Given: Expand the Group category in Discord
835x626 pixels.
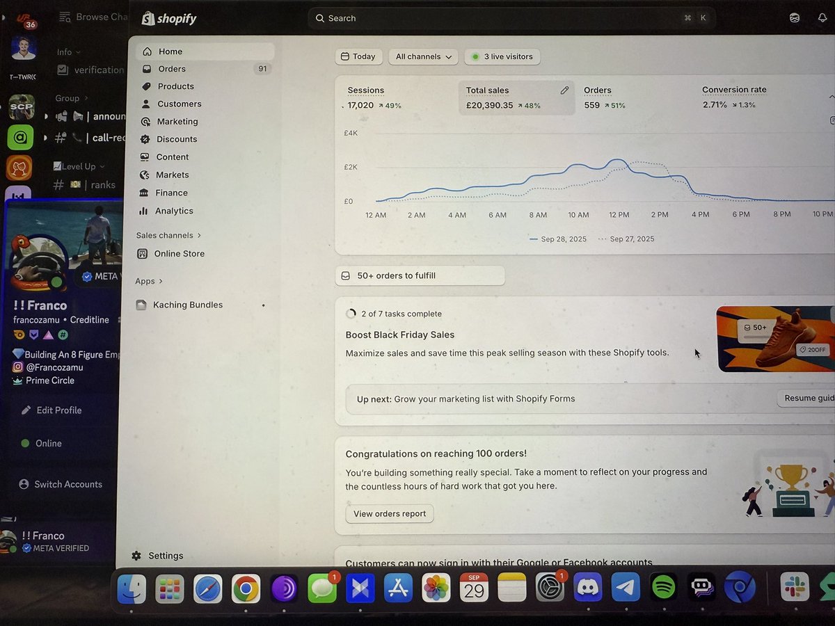Looking at the screenshot, I should (72, 98).
